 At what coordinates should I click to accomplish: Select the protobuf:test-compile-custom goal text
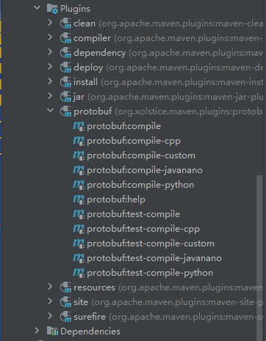(x=151, y=243)
